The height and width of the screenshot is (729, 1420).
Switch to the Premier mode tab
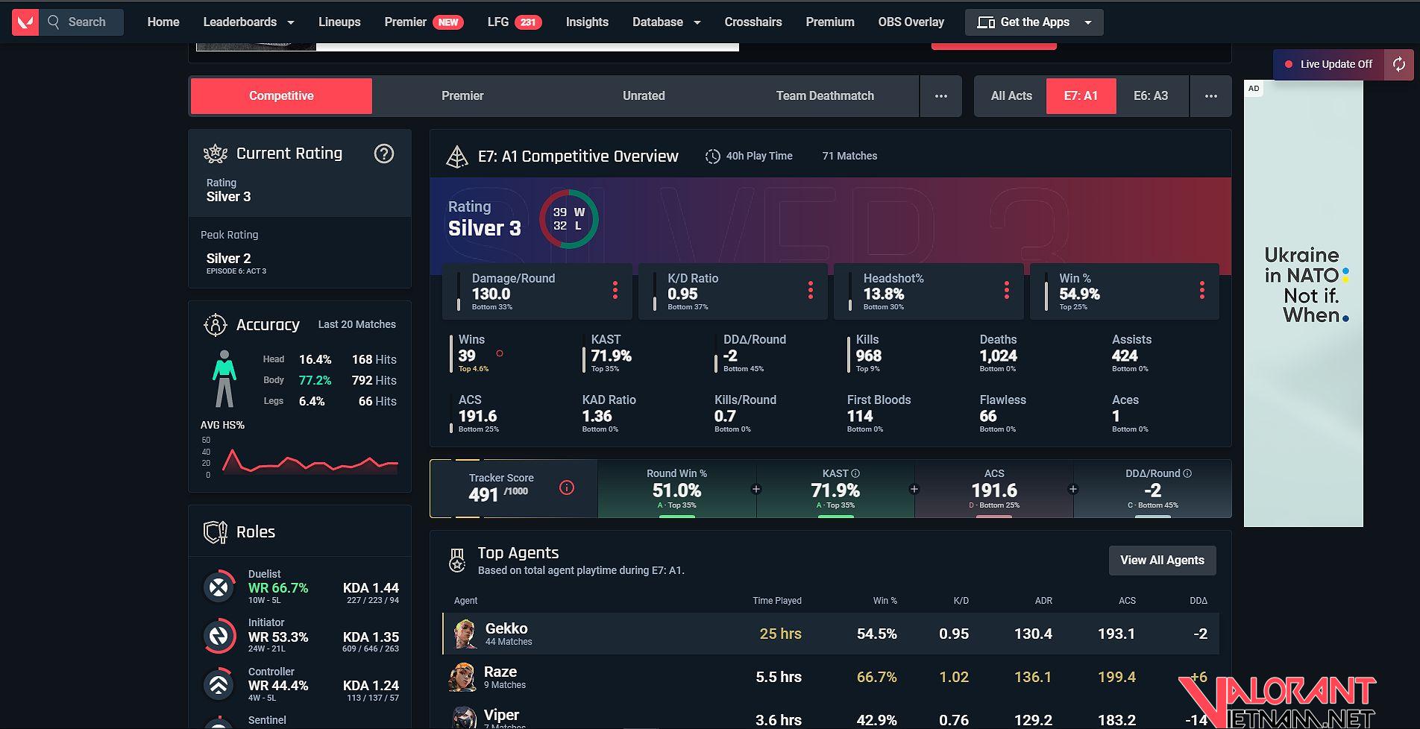(462, 96)
